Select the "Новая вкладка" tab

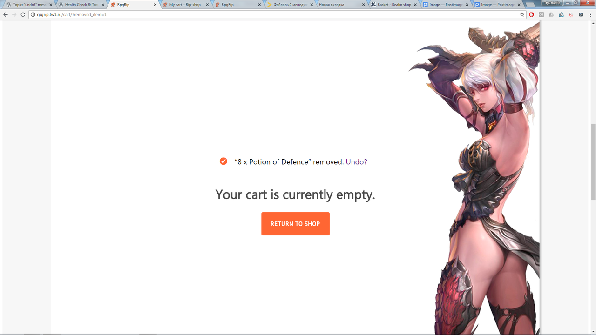pyautogui.click(x=341, y=5)
